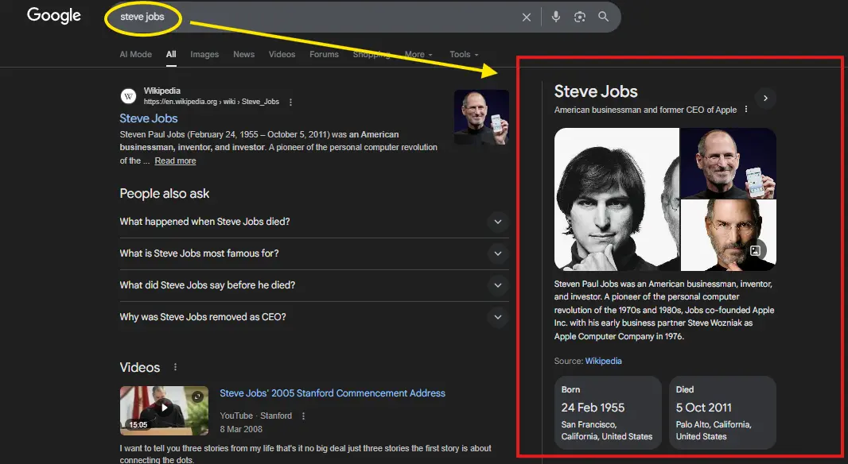The height and width of the screenshot is (464, 848).
Task: Open more images icon on portrait photo
Action: tap(756, 250)
